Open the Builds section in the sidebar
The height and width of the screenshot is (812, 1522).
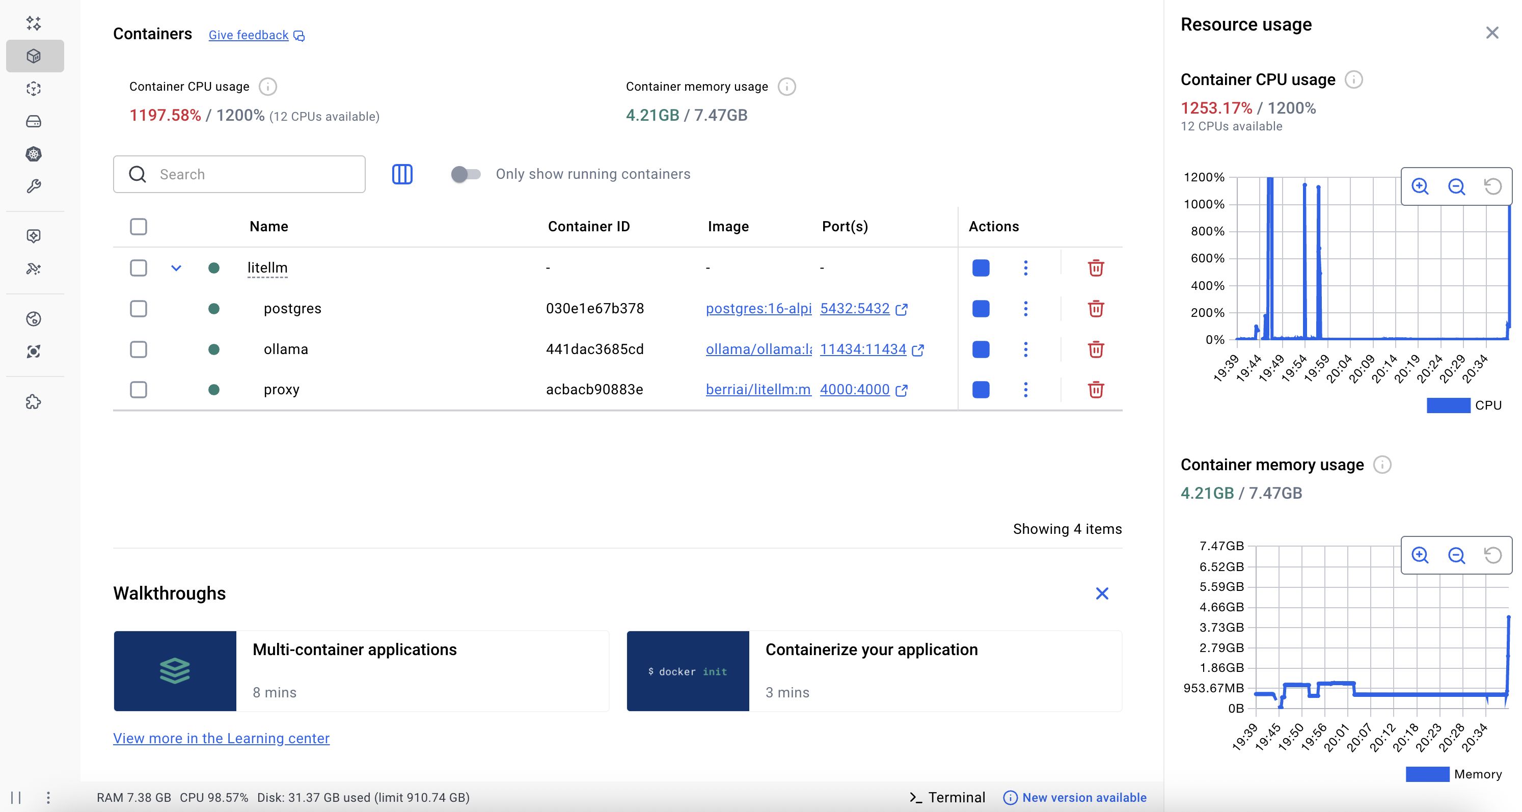[x=33, y=186]
